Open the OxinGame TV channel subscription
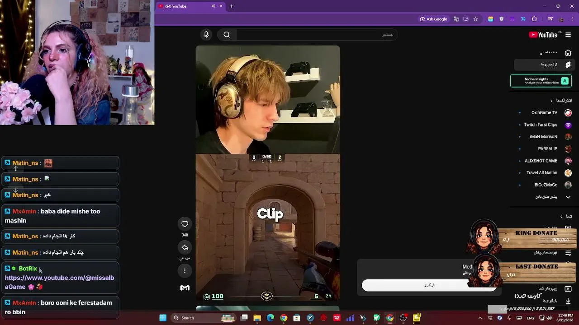This screenshot has width=579, height=325. (x=546, y=113)
